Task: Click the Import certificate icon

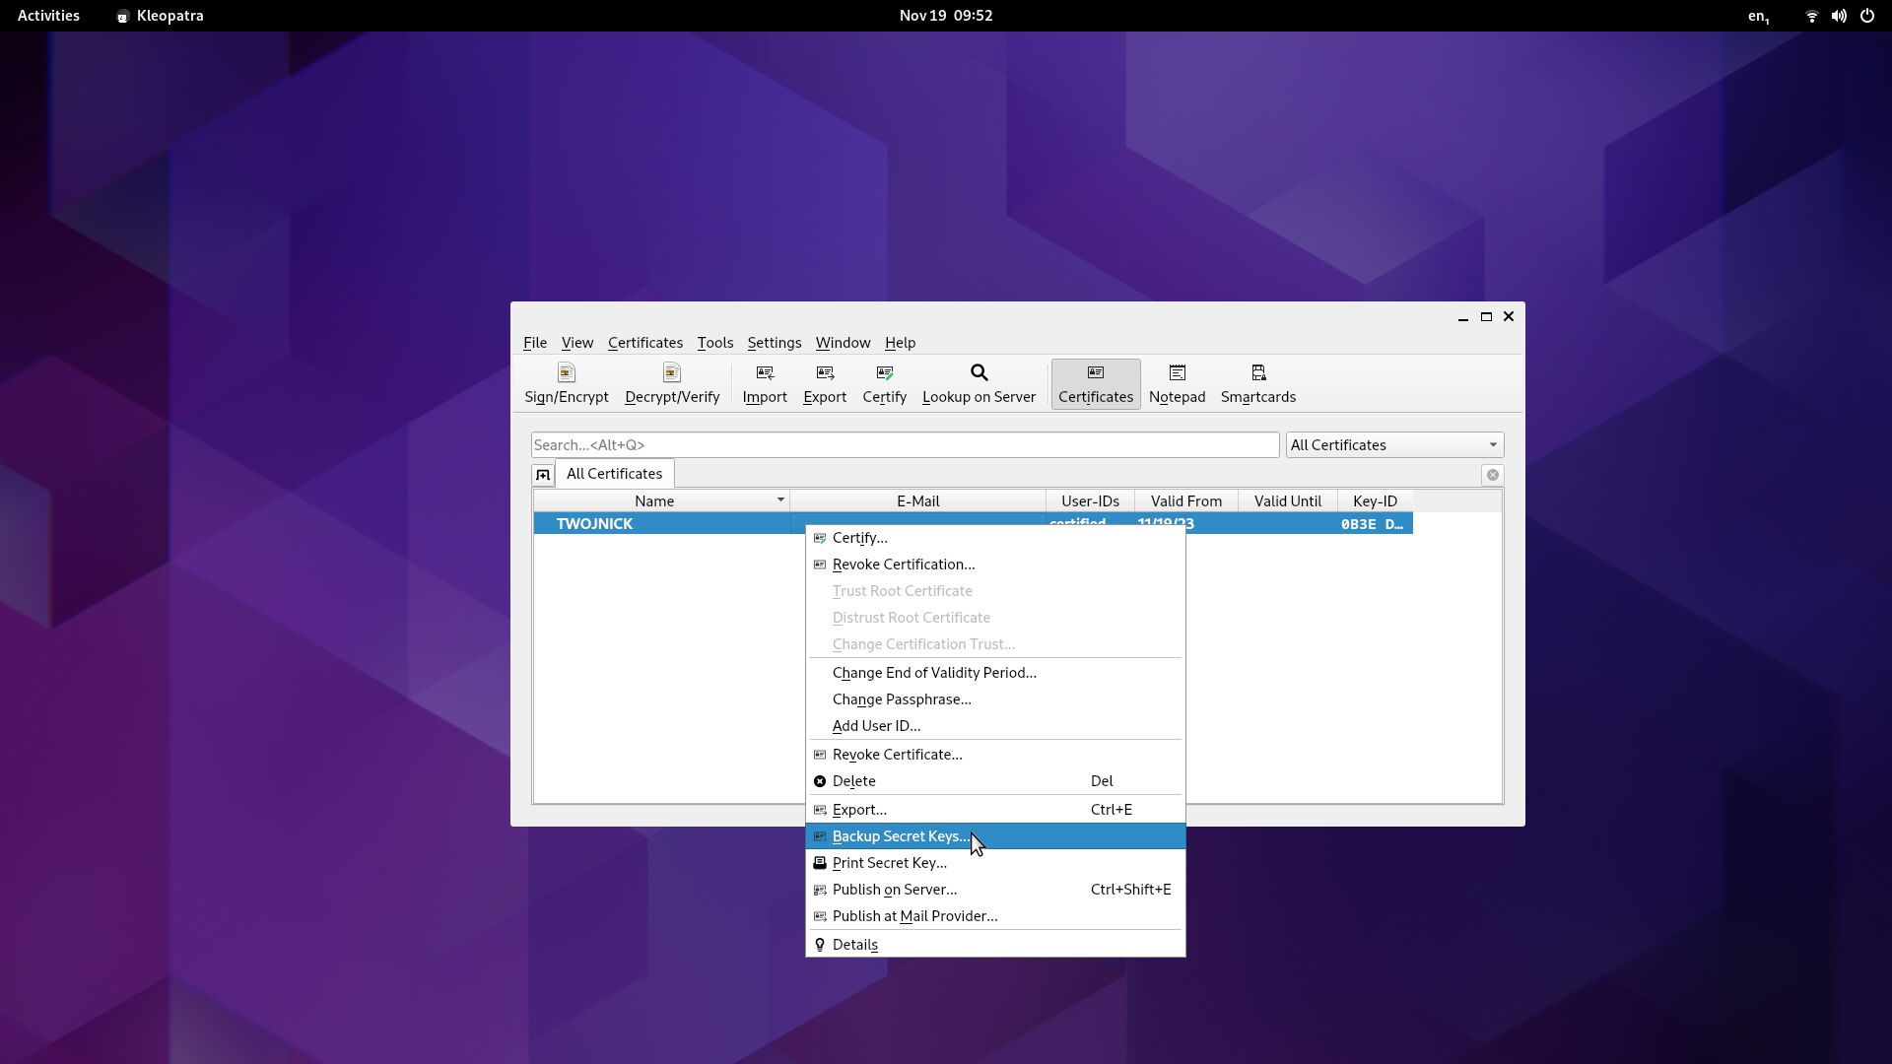Action: click(764, 383)
